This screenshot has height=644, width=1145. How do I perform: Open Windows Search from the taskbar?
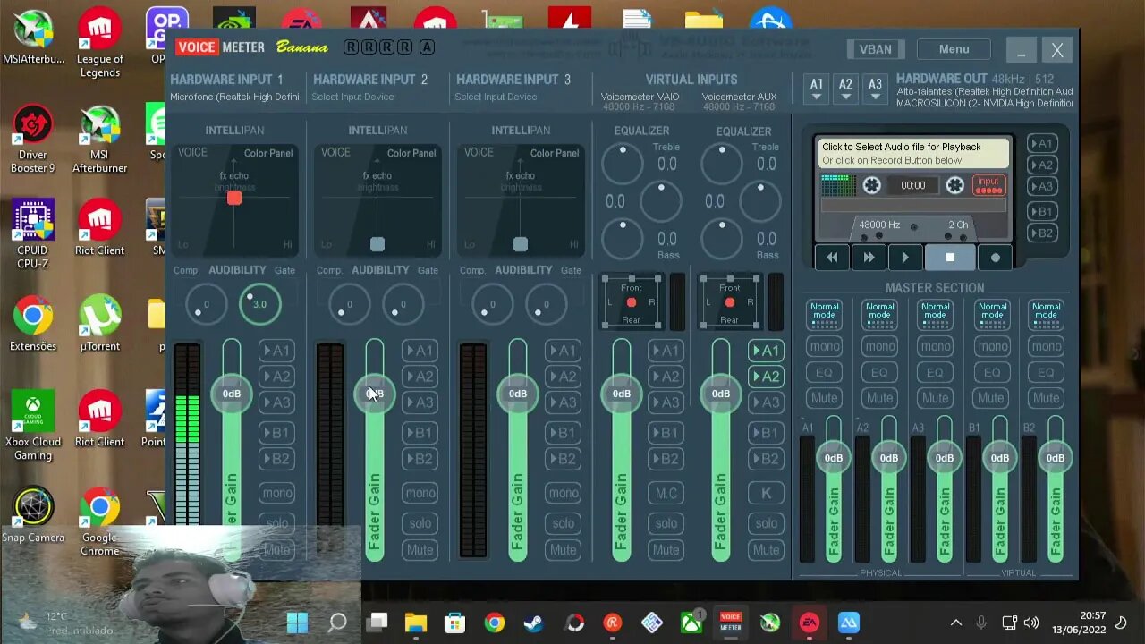337,623
